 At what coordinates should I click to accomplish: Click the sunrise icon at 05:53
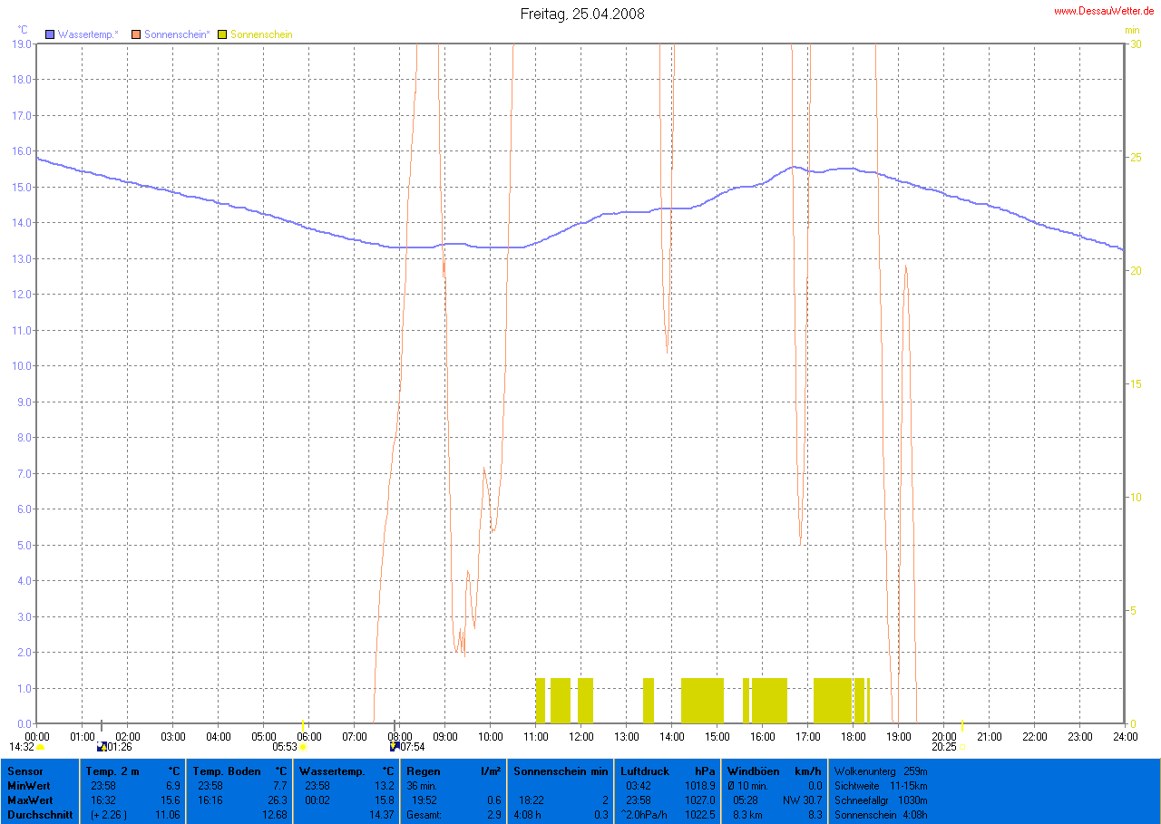click(303, 747)
